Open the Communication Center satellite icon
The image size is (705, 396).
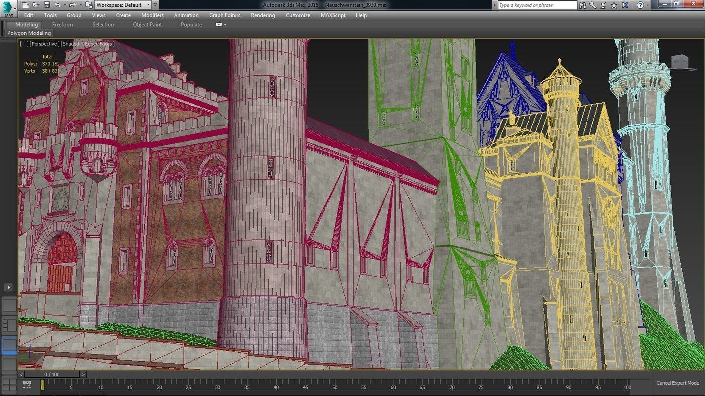point(603,5)
